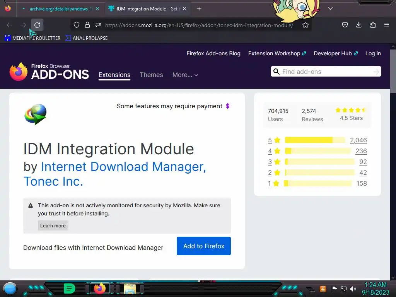Open the 2,046 five-star count
The image size is (396, 297).
358,140
